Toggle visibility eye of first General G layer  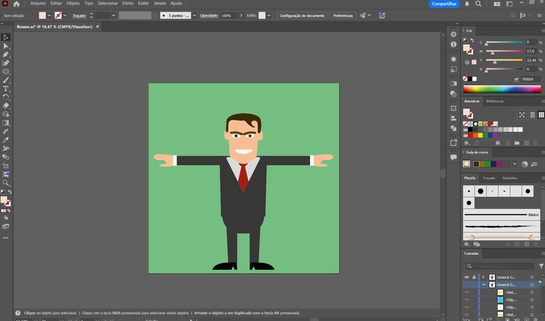pos(467,277)
